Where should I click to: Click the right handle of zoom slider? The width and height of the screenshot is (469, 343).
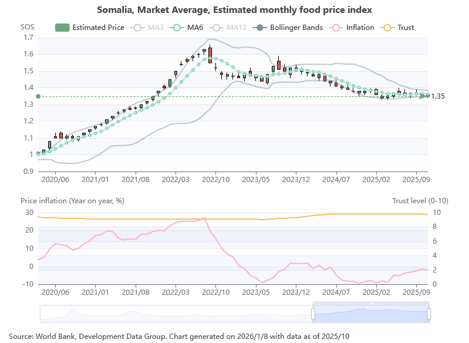(x=429, y=314)
